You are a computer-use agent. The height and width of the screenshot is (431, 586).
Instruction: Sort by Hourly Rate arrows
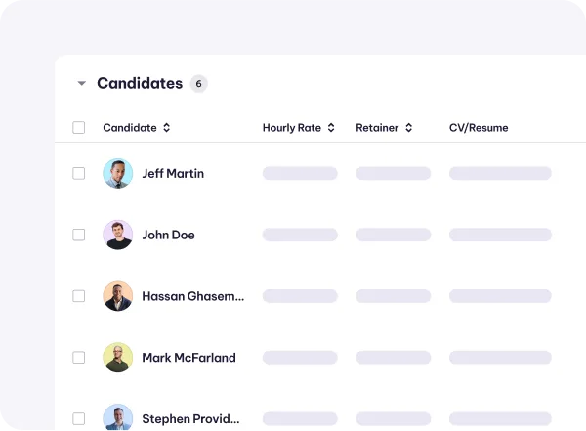pyautogui.click(x=331, y=128)
